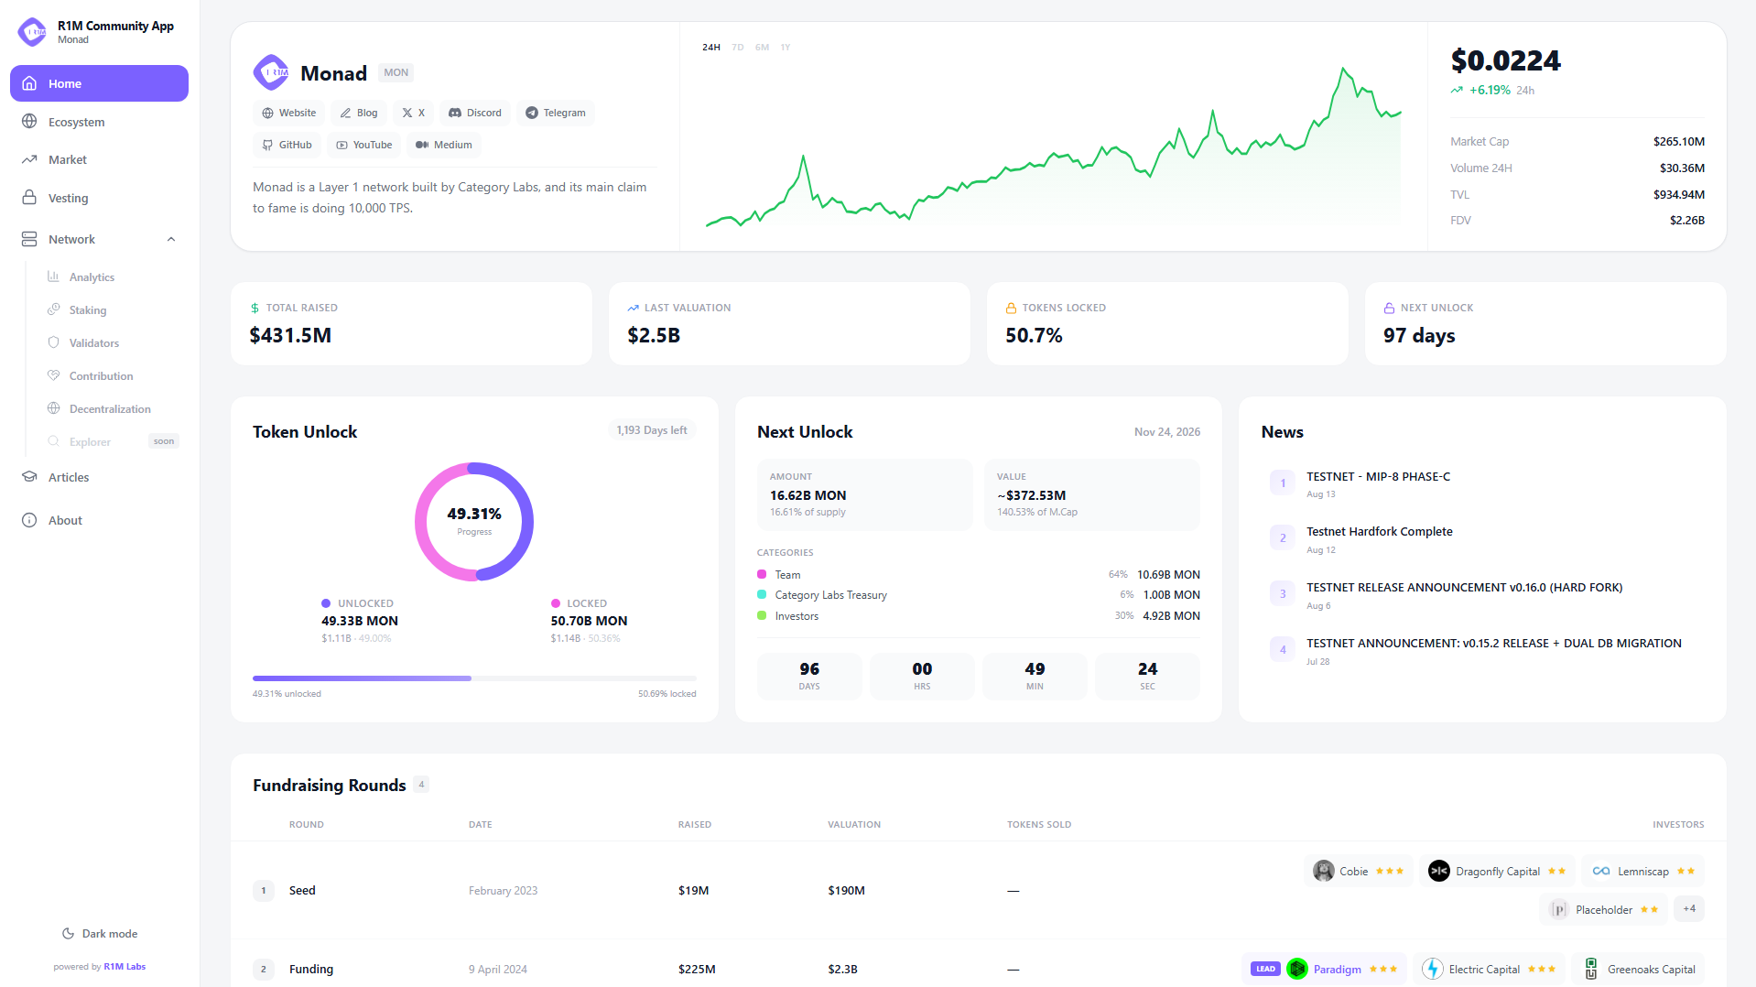Click the Monad token logo
Image resolution: width=1756 pixels, height=987 pixels.
(271, 72)
